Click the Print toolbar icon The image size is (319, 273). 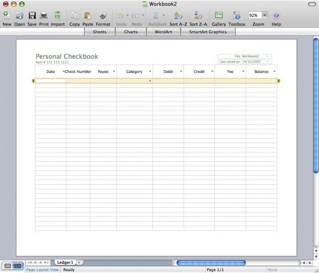44,16
